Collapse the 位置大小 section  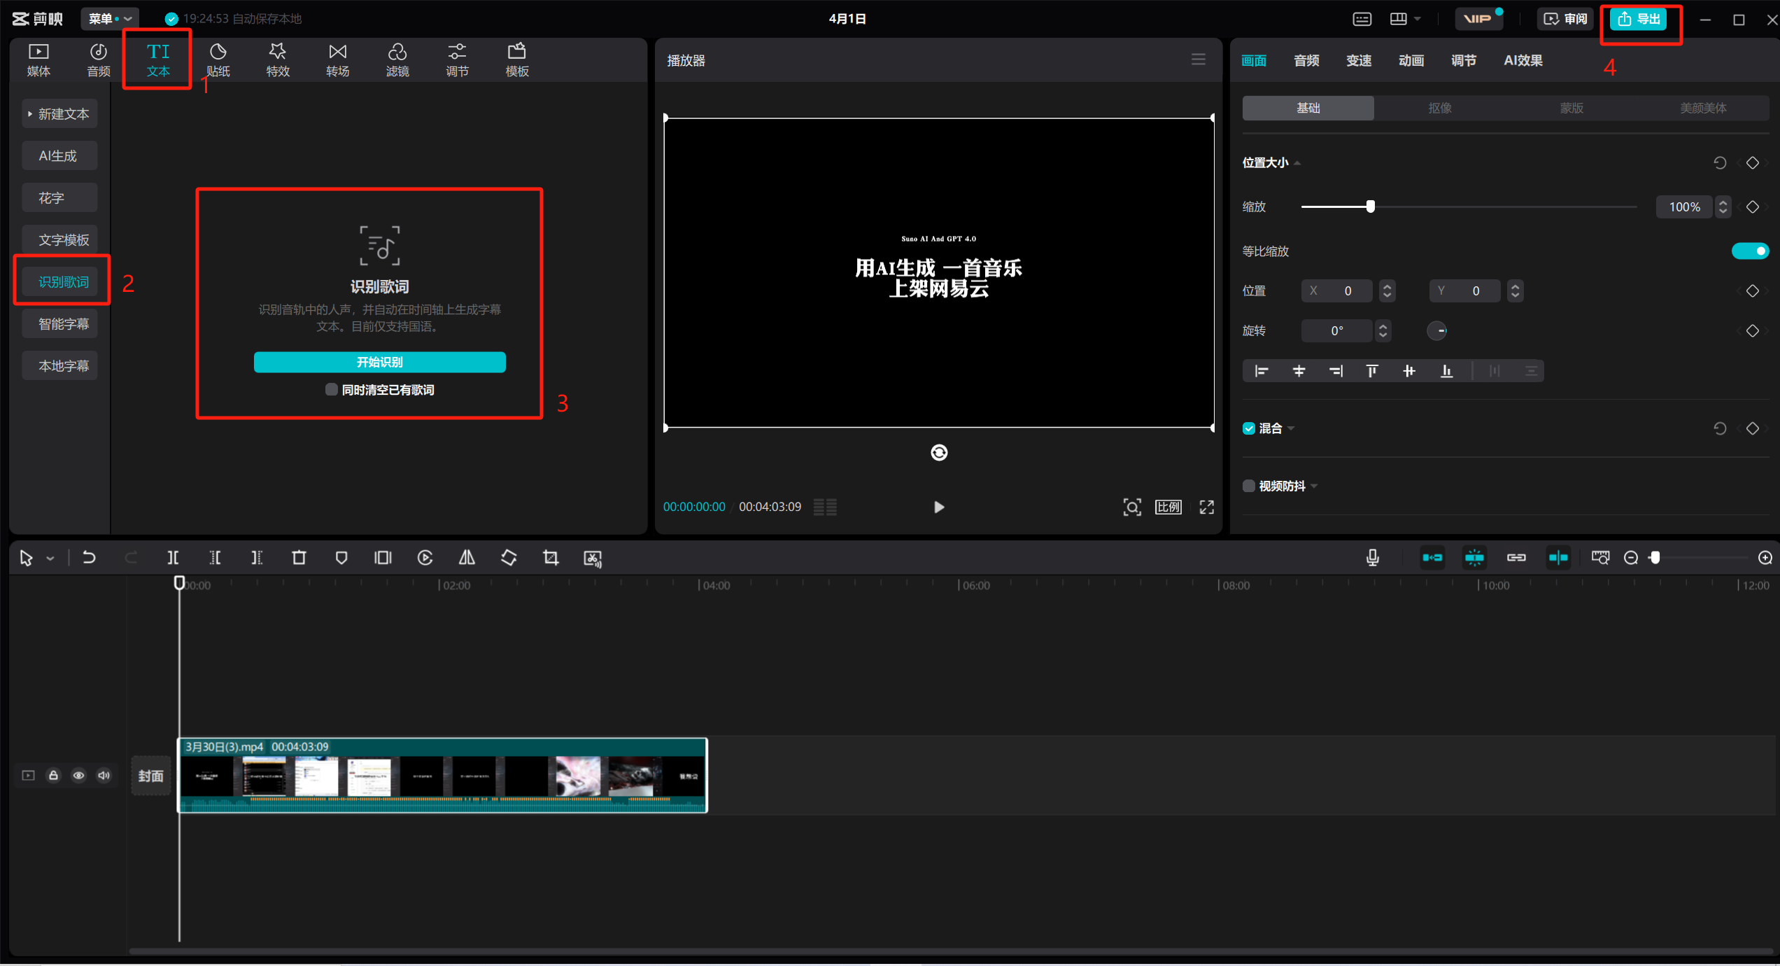click(x=1297, y=163)
